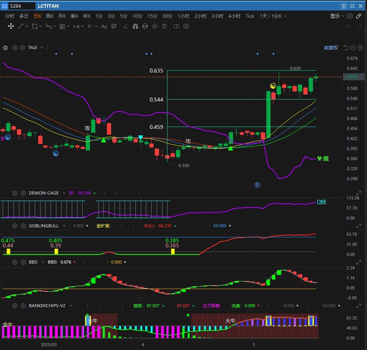Select the wave pattern drawing tool
The width and height of the screenshot is (367, 350).
tap(48, 26)
